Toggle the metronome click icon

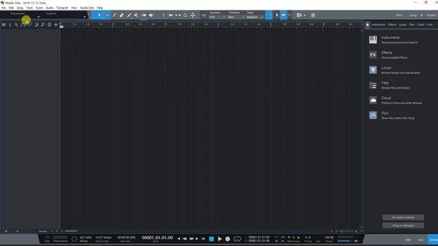298,237
